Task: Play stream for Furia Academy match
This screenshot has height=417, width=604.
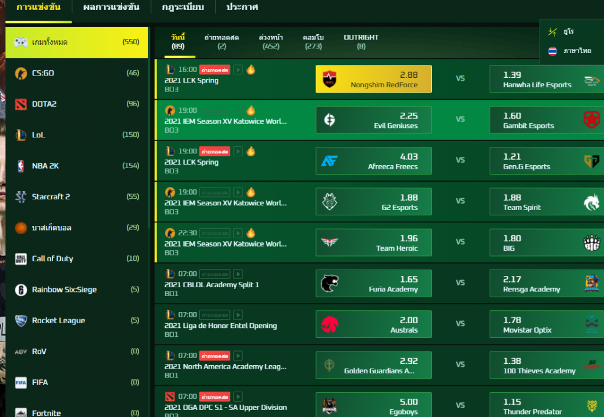Action: click(238, 274)
